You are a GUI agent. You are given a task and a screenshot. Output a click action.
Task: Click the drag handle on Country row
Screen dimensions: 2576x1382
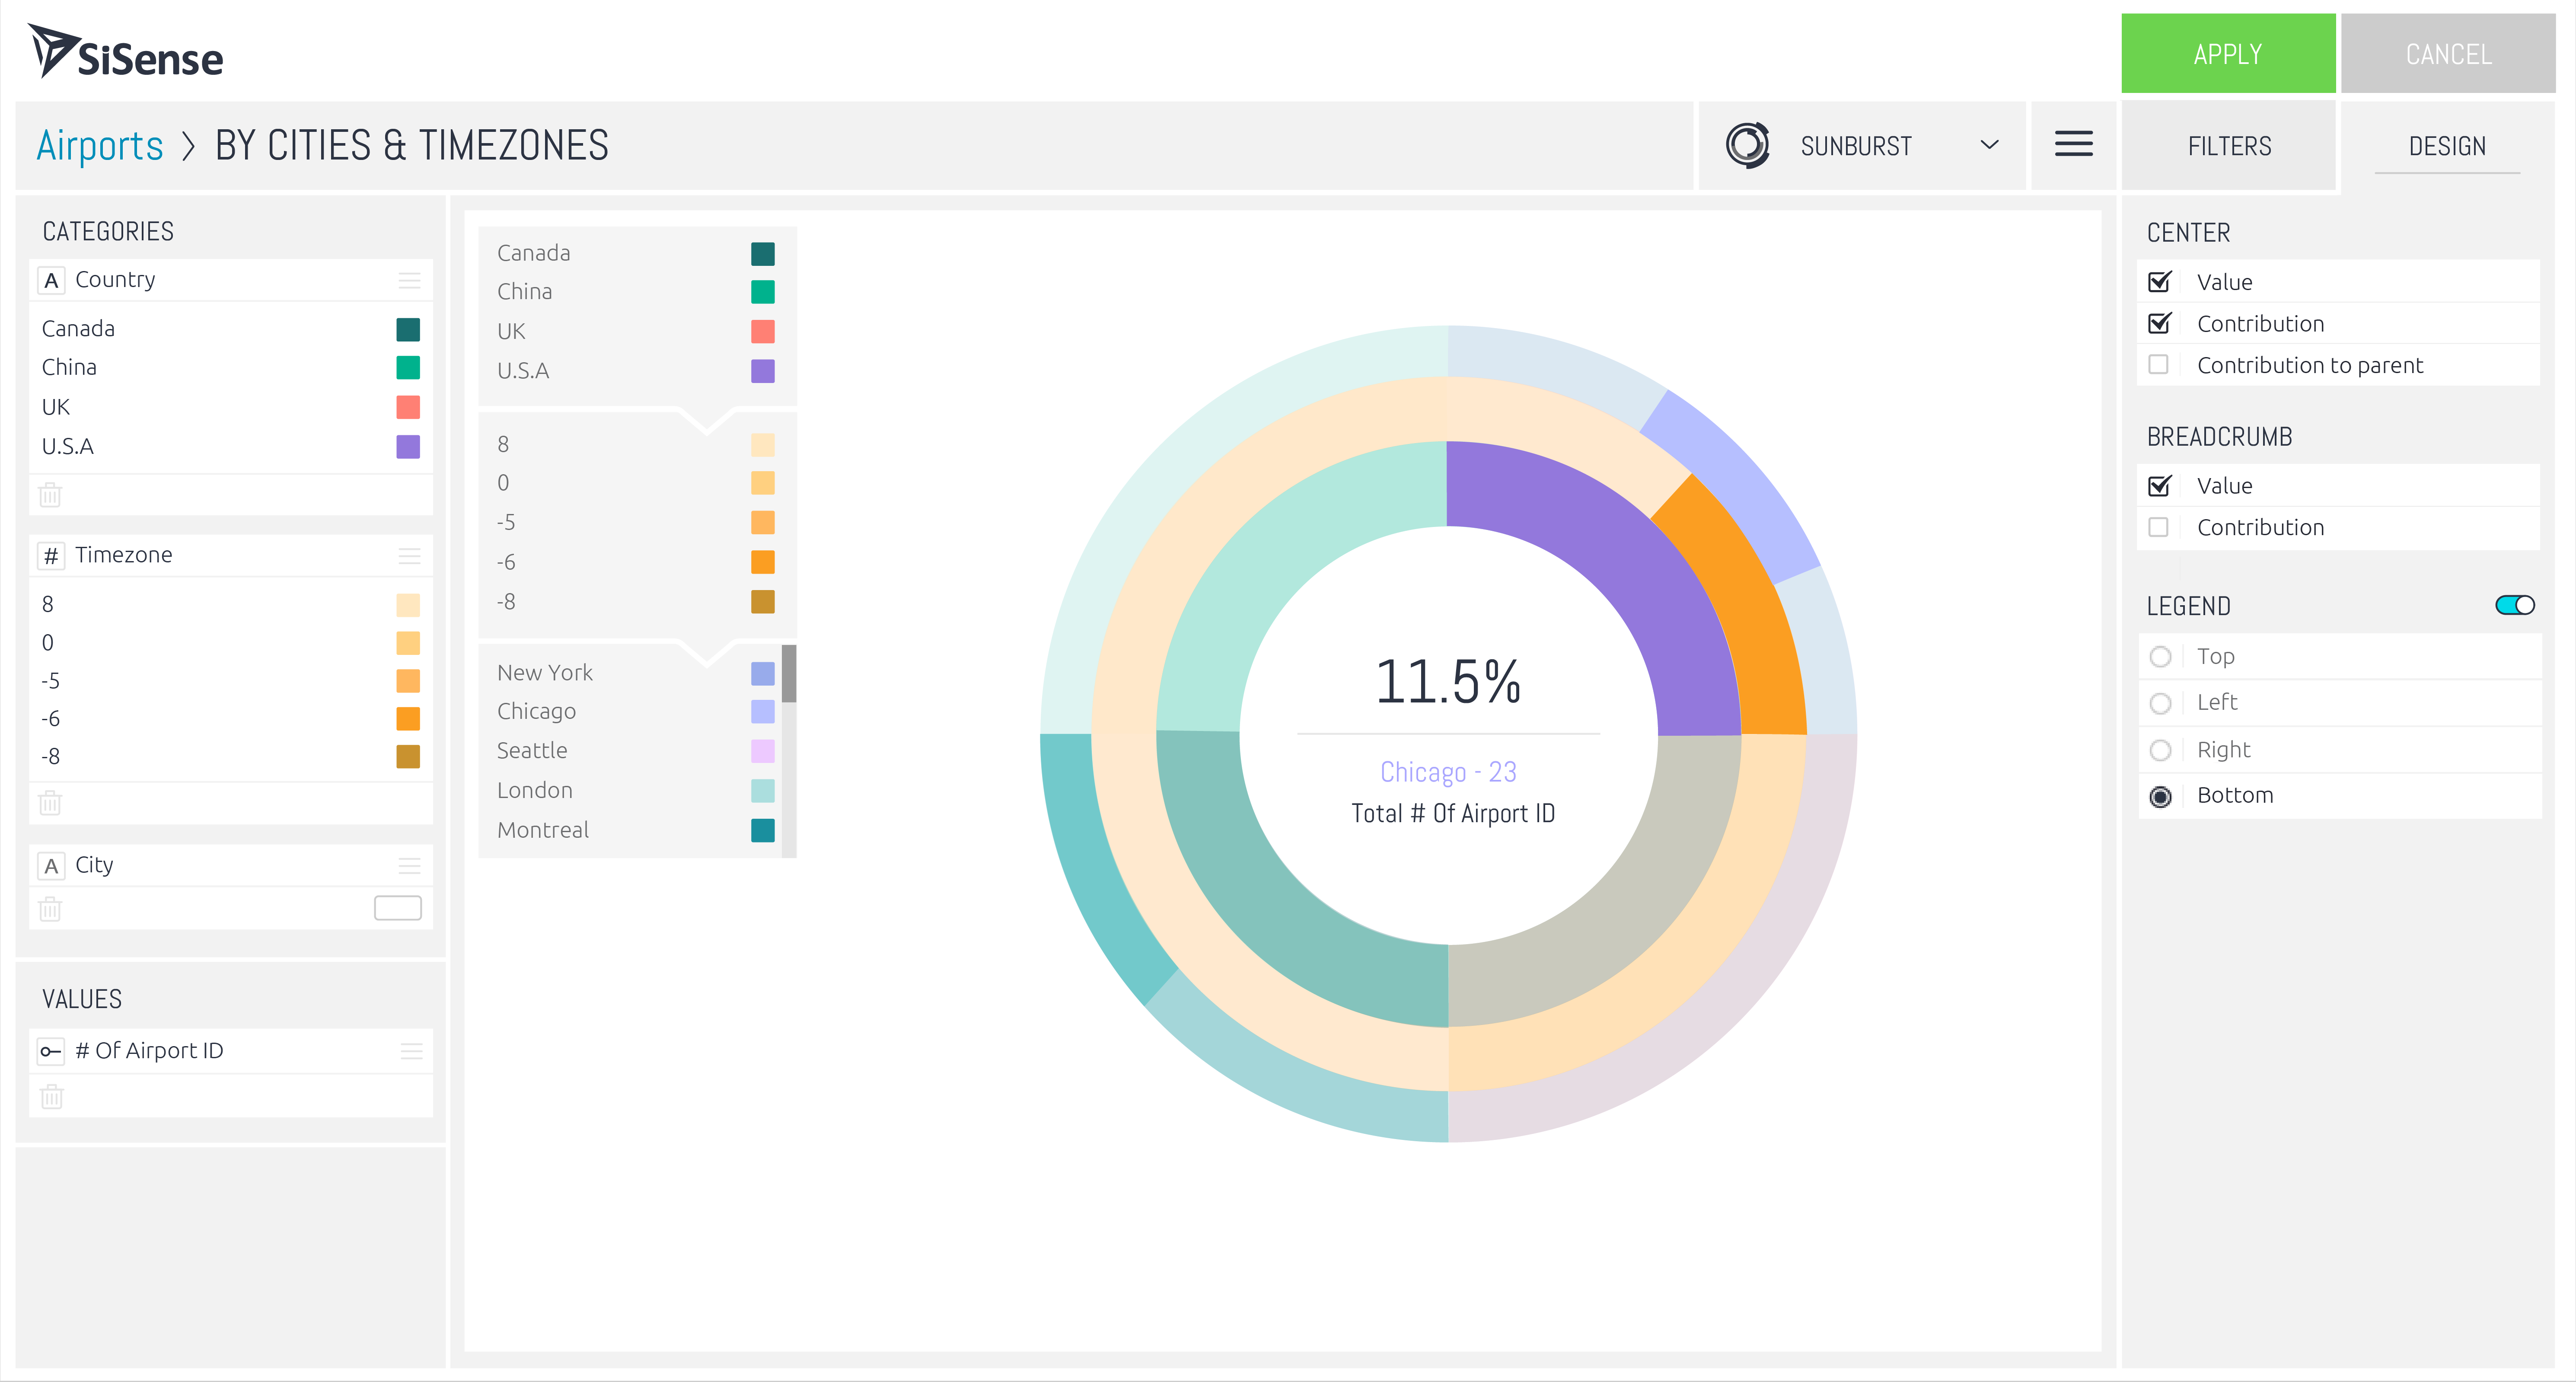(409, 280)
